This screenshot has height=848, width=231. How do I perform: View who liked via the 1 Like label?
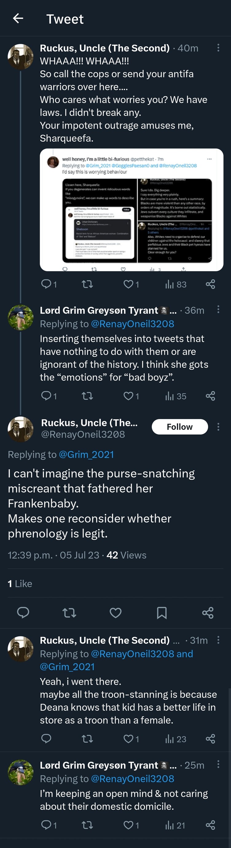point(20,584)
